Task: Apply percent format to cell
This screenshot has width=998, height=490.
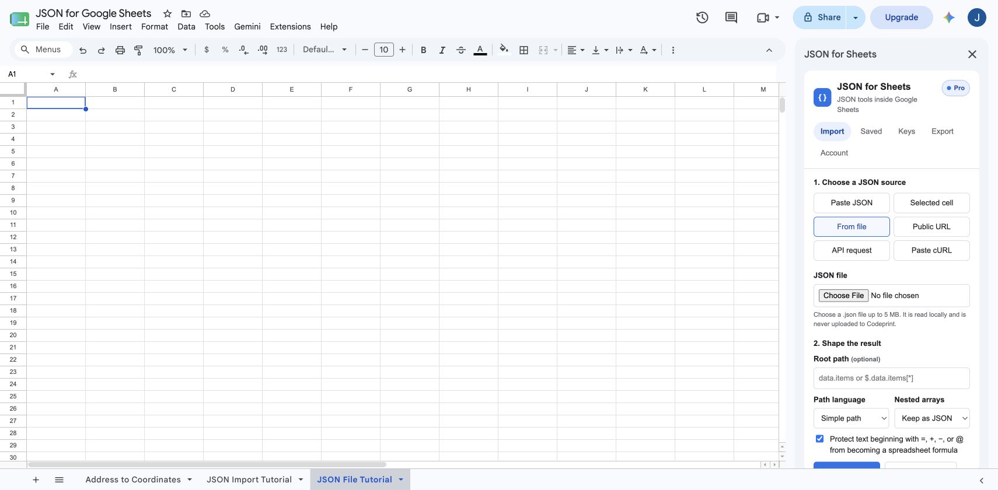Action: coord(225,50)
